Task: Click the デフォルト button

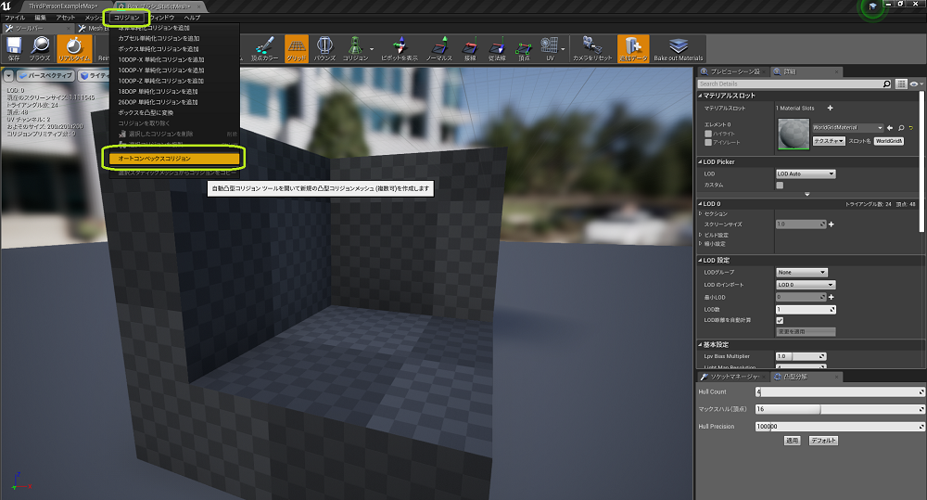Action: click(823, 441)
